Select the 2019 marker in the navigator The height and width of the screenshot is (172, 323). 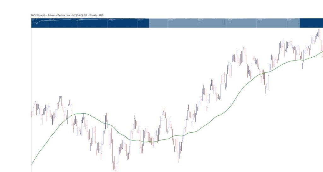pos(81,20)
